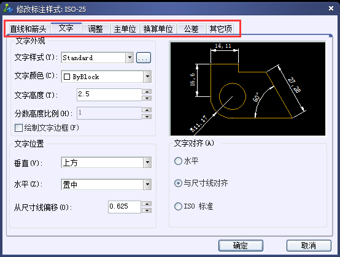This screenshot has height=257, width=340.
Task: Click the dimension preview image
Action: point(248,89)
